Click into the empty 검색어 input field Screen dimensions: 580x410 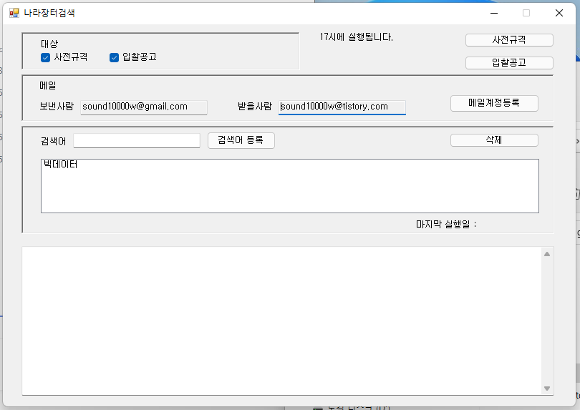point(137,140)
